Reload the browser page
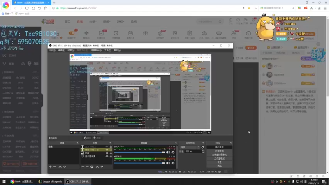Image resolution: width=329 pixels, height=185 pixels. coord(27,8)
